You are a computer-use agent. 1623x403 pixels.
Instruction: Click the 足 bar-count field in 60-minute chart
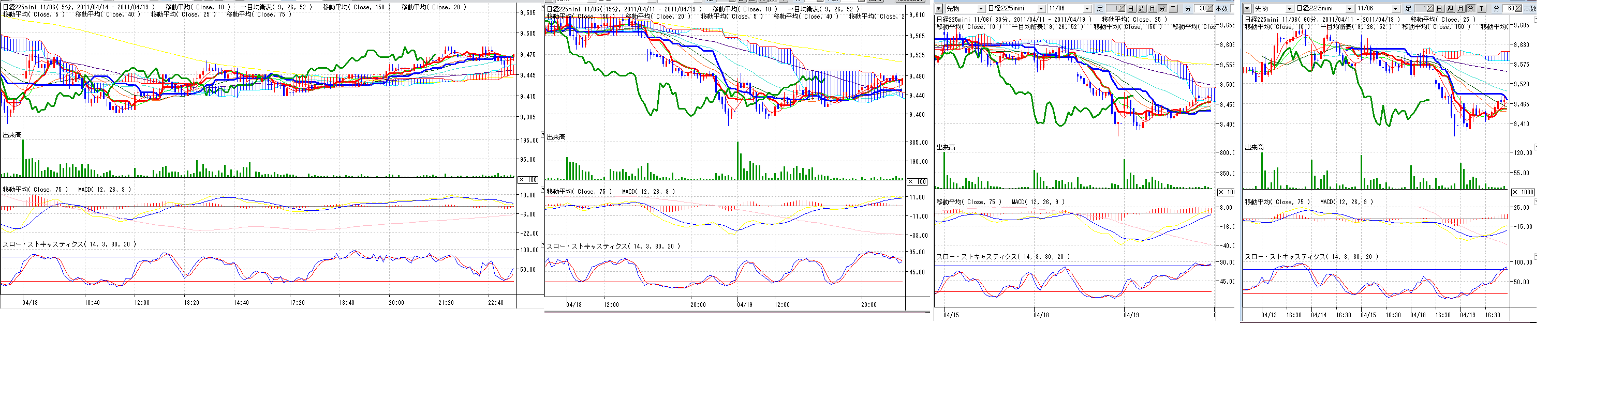pyautogui.click(x=1425, y=9)
